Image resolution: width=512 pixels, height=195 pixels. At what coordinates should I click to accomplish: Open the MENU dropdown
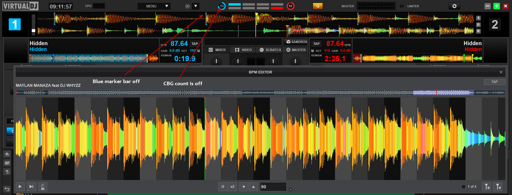(154, 6)
